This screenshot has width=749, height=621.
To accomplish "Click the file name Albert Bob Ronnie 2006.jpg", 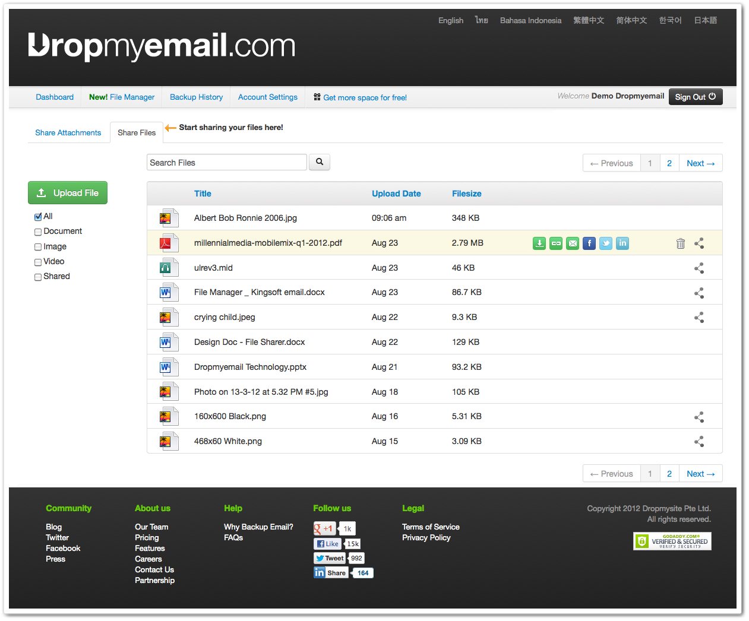I will (x=245, y=218).
